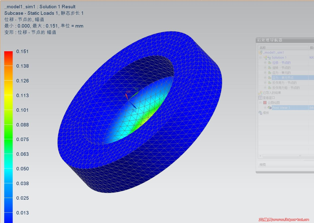Select the _model1_sim1 root node
The height and width of the screenshot is (223, 314).
274,53
